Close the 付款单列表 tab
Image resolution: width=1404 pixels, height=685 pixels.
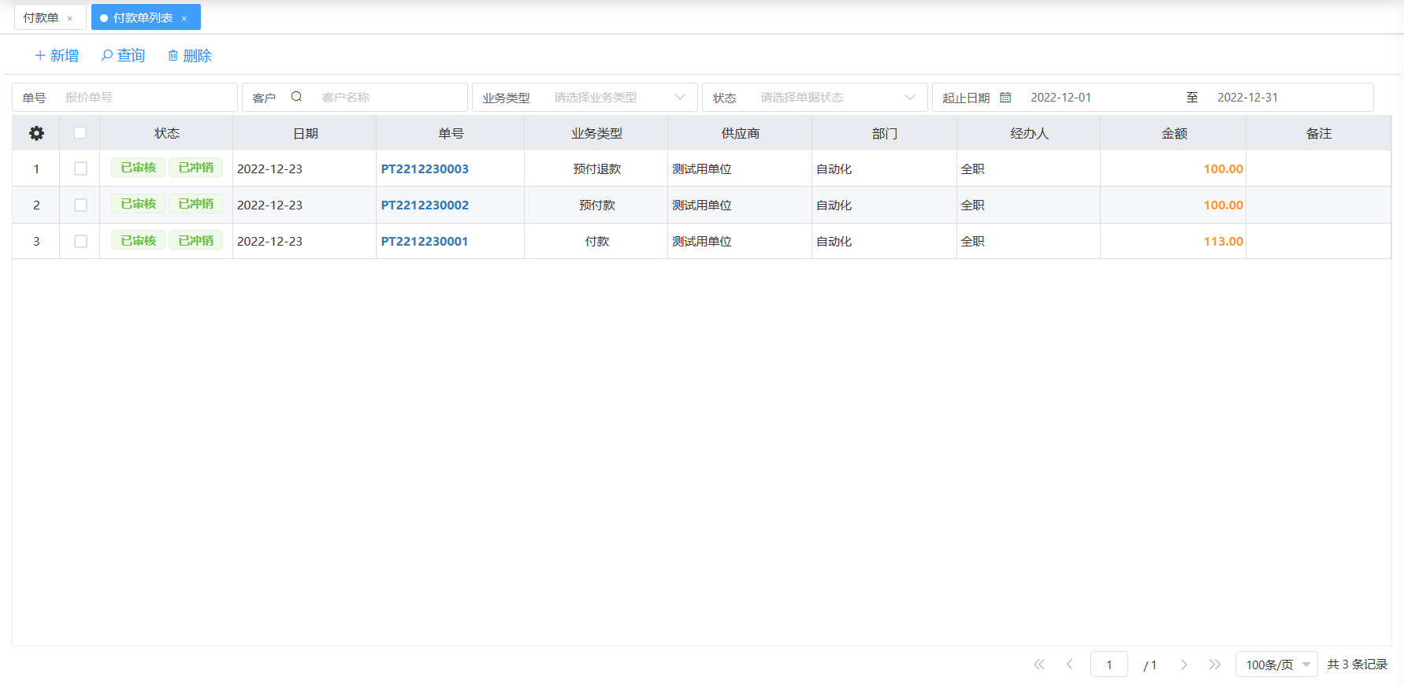click(184, 18)
